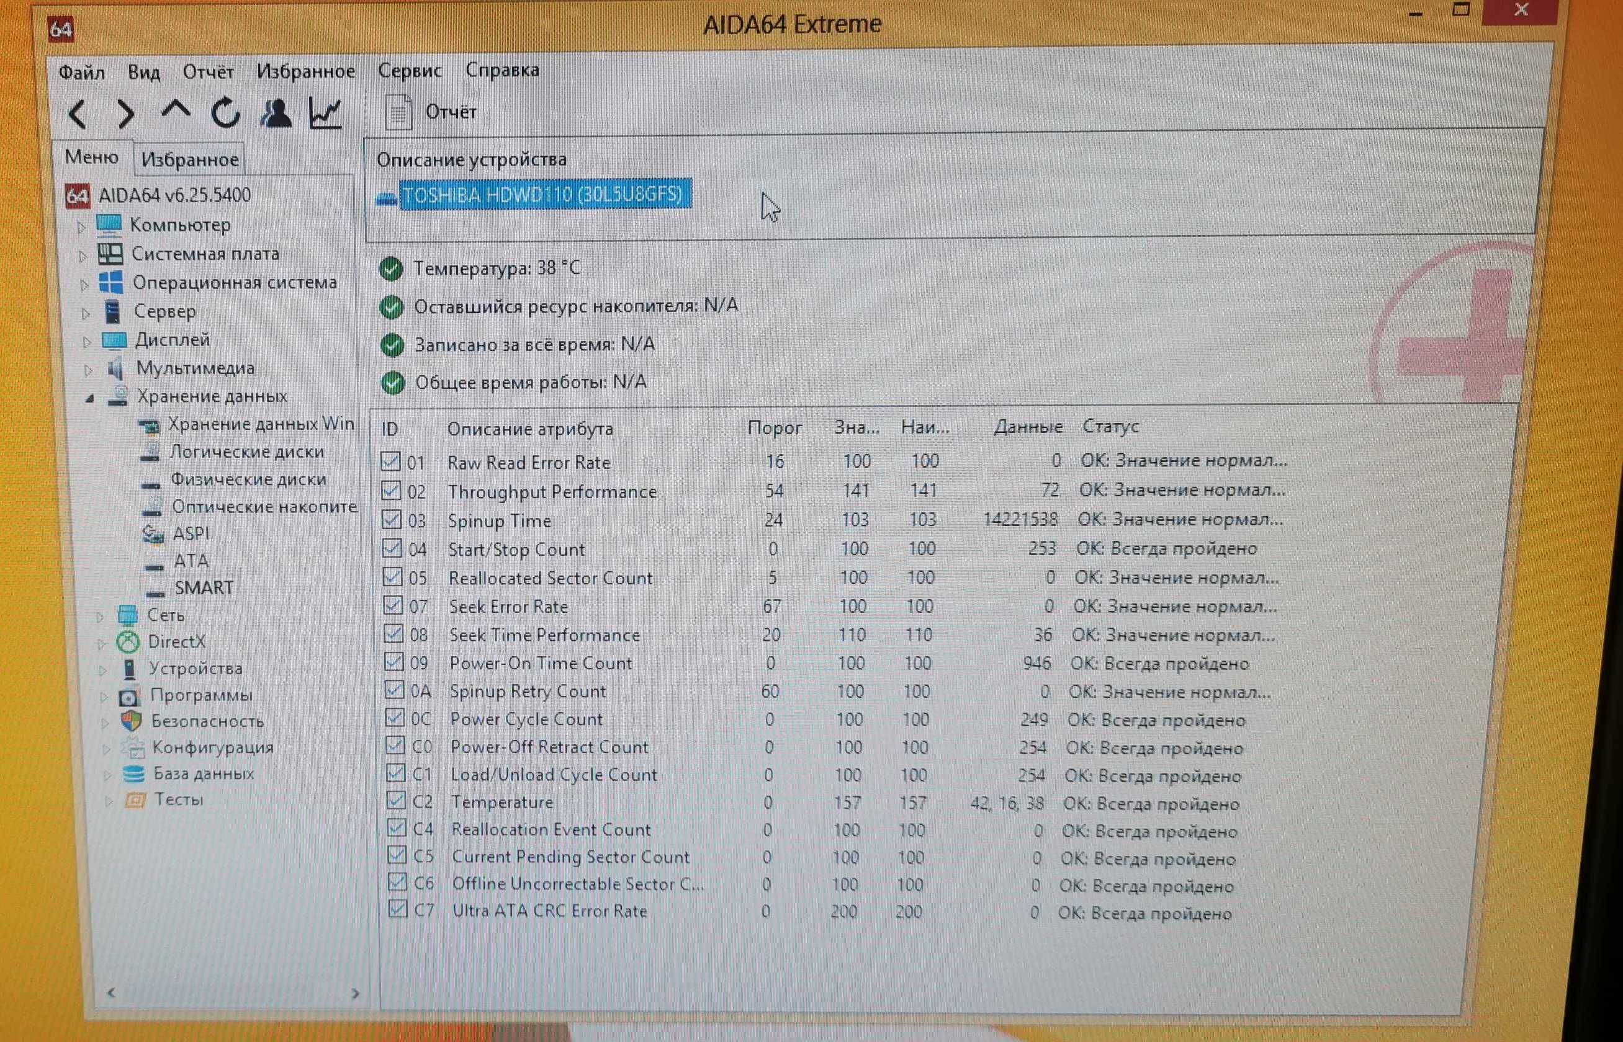
Task: Open the Отчёт menu
Action: point(208,72)
